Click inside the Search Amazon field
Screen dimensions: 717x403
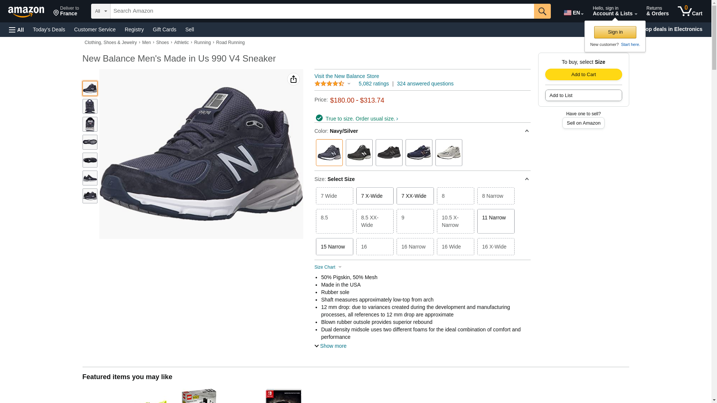tap(321, 11)
